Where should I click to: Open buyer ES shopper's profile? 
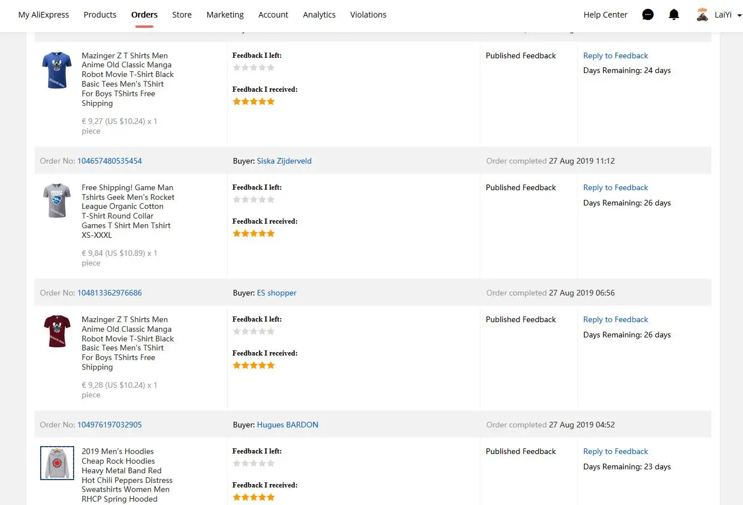(x=277, y=293)
